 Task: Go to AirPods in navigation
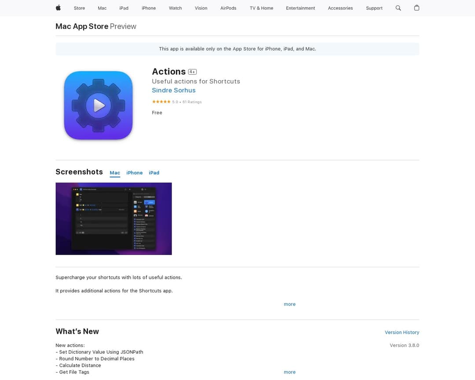point(228,8)
